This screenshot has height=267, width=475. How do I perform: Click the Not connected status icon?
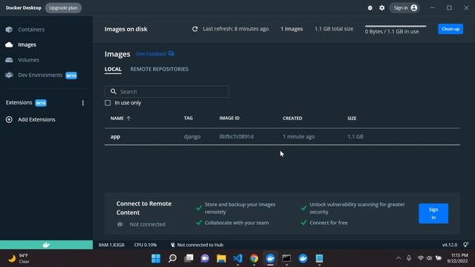120,224
